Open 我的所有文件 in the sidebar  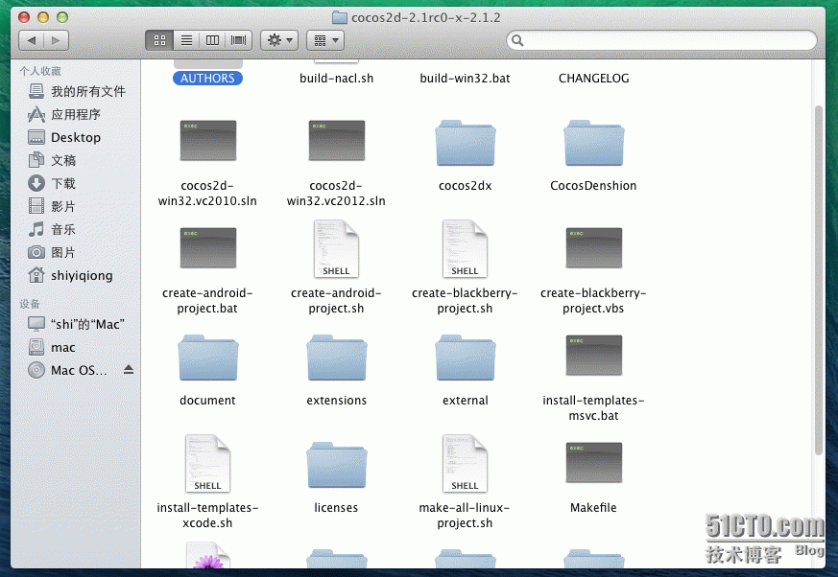(x=77, y=91)
